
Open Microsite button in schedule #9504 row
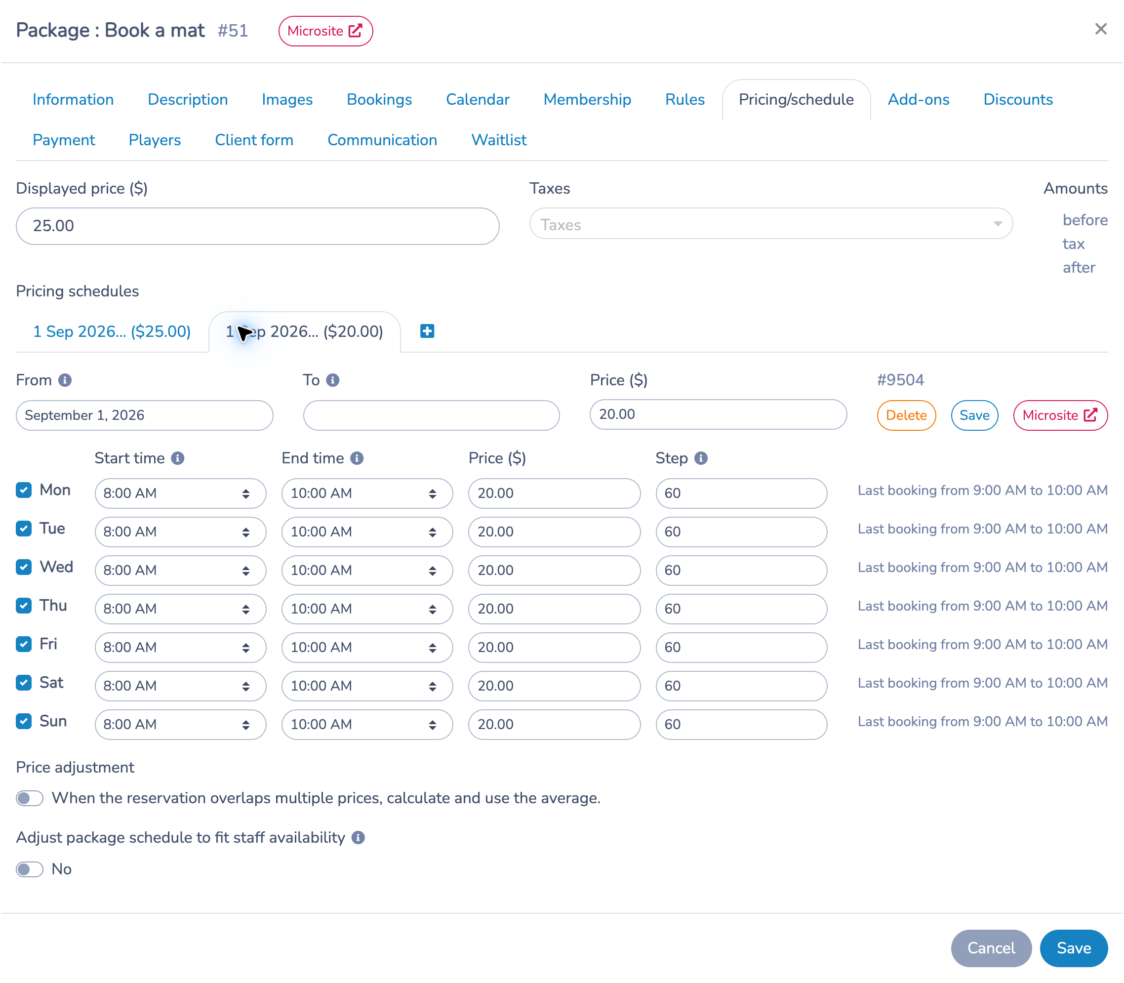[1060, 415]
